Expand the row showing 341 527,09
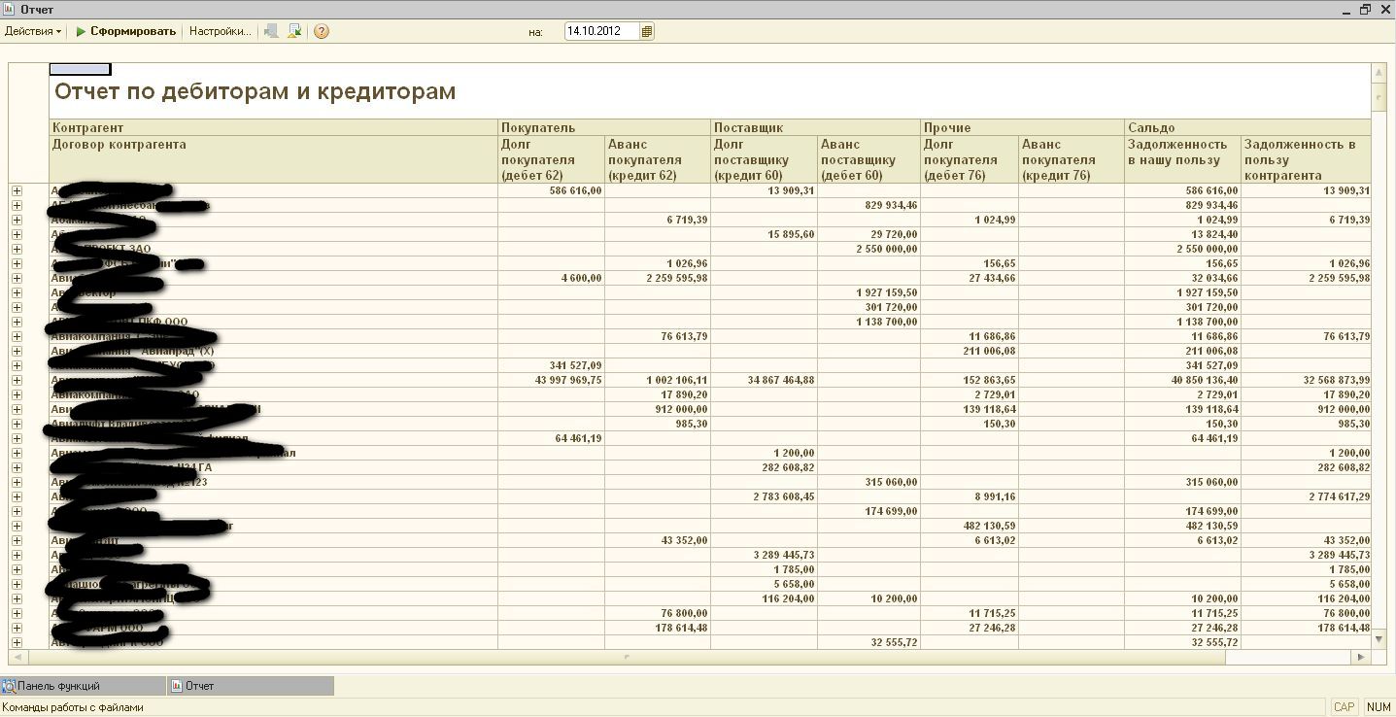 click(17, 365)
